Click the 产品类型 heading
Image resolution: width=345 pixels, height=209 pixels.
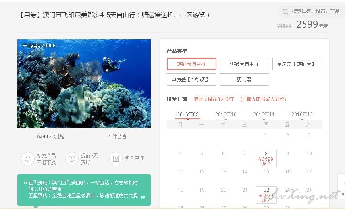coord(177,51)
